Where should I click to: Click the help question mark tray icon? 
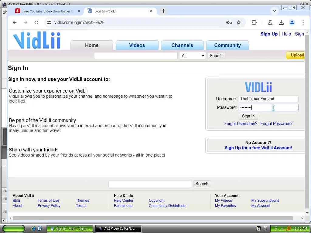258,228
